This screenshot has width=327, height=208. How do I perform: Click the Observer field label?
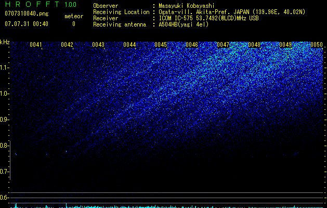click(x=106, y=6)
